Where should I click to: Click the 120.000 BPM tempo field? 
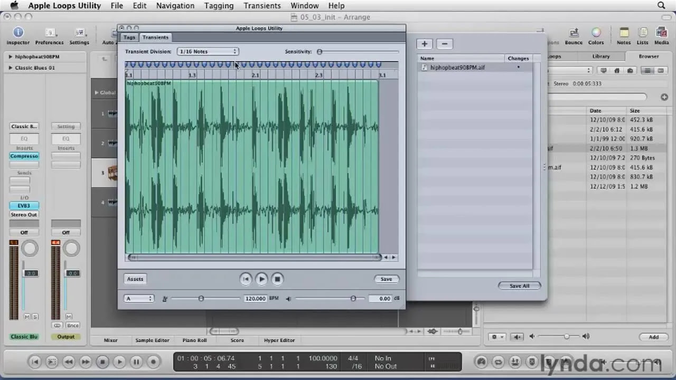pyautogui.click(x=255, y=299)
